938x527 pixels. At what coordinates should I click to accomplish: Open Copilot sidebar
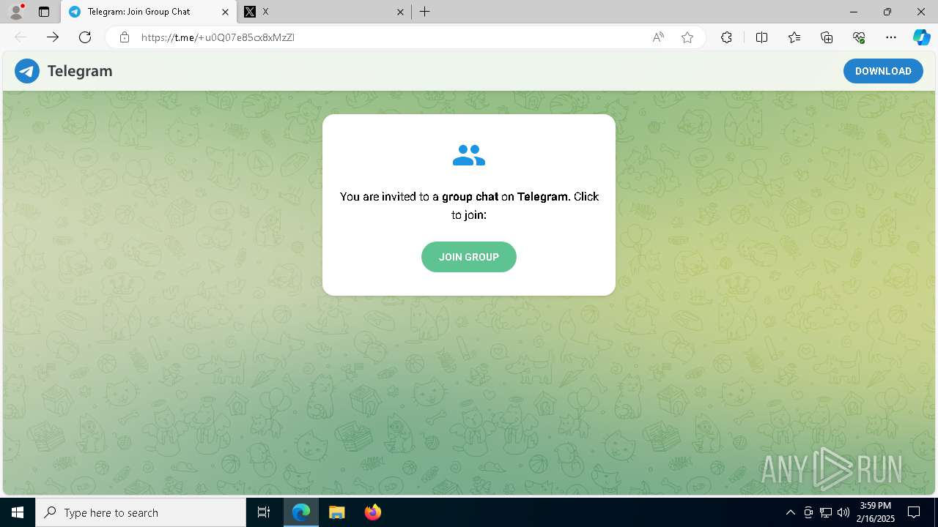(921, 37)
